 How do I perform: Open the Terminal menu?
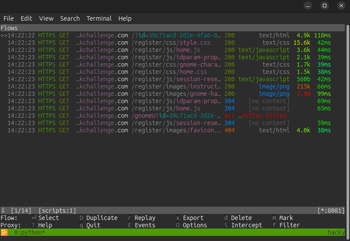point(99,18)
